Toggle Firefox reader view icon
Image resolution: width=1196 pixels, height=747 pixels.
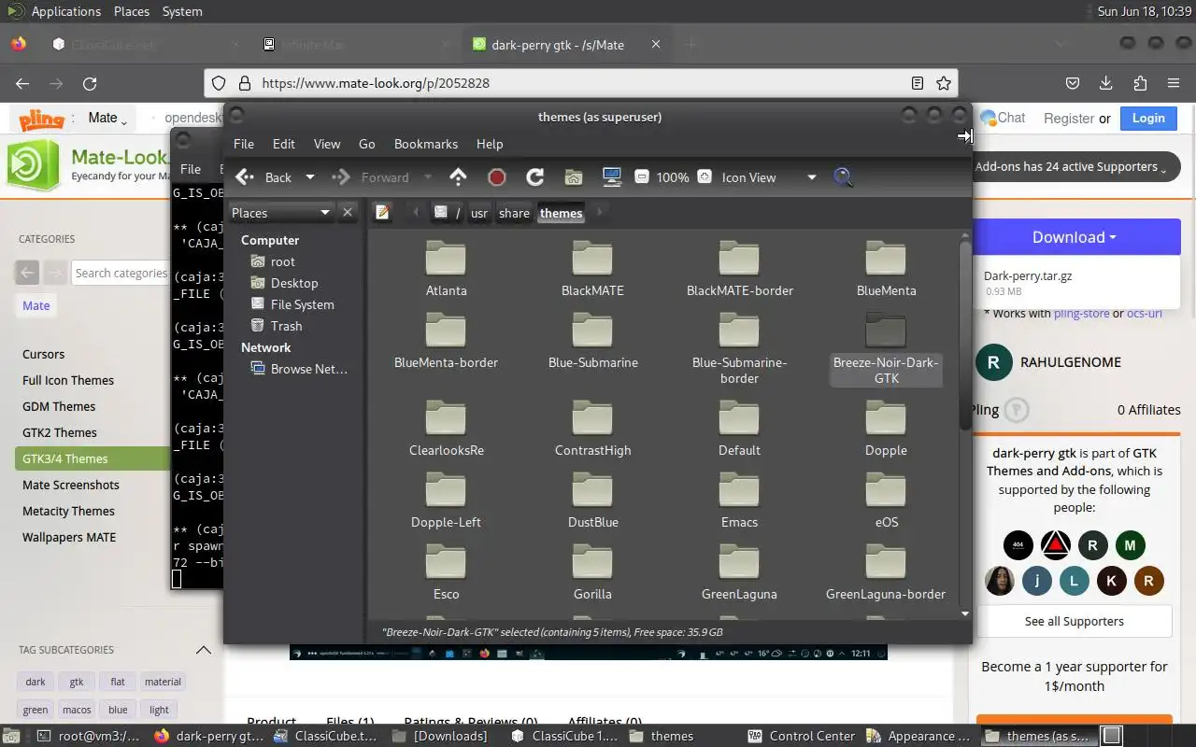point(918,83)
